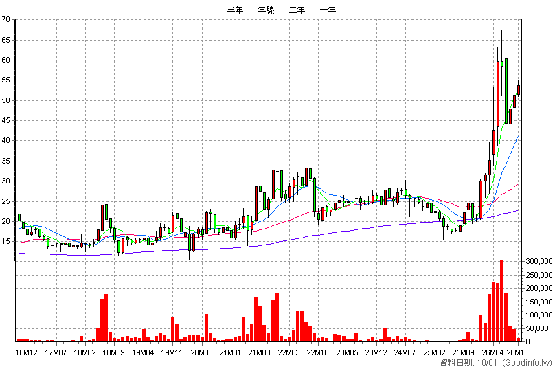Click the 26M10 date axis label
Image resolution: width=555 pixels, height=371 pixels.
click(x=518, y=352)
